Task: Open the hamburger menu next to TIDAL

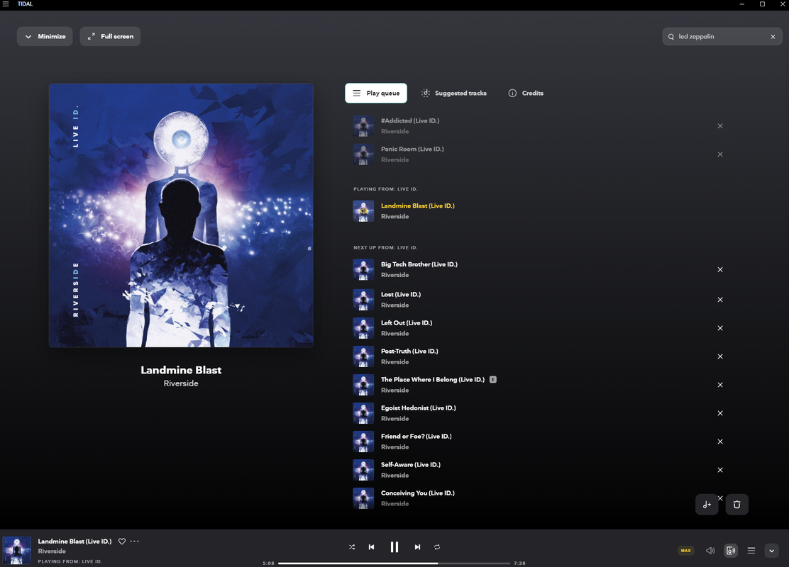Action: [6, 4]
